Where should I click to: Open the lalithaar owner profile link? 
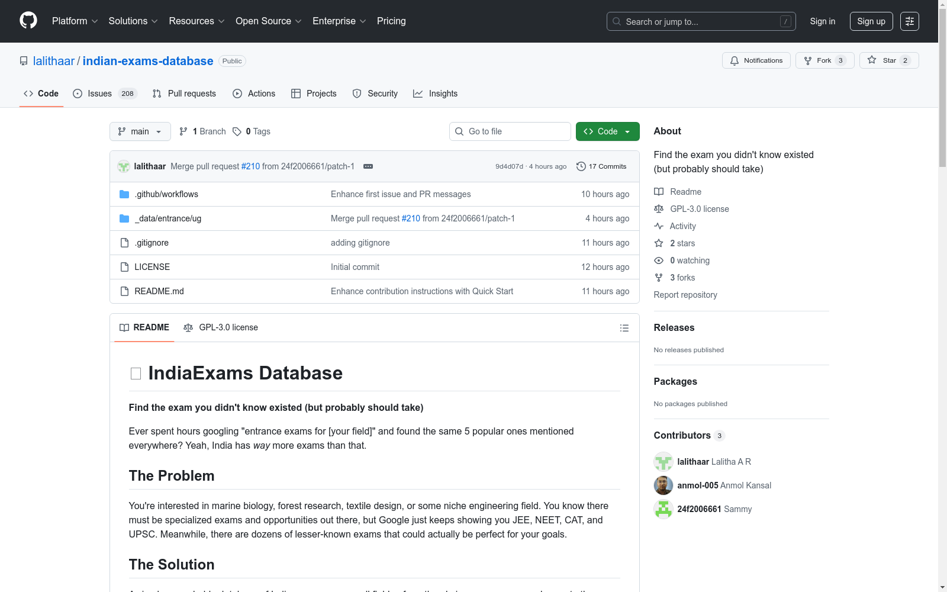click(54, 61)
